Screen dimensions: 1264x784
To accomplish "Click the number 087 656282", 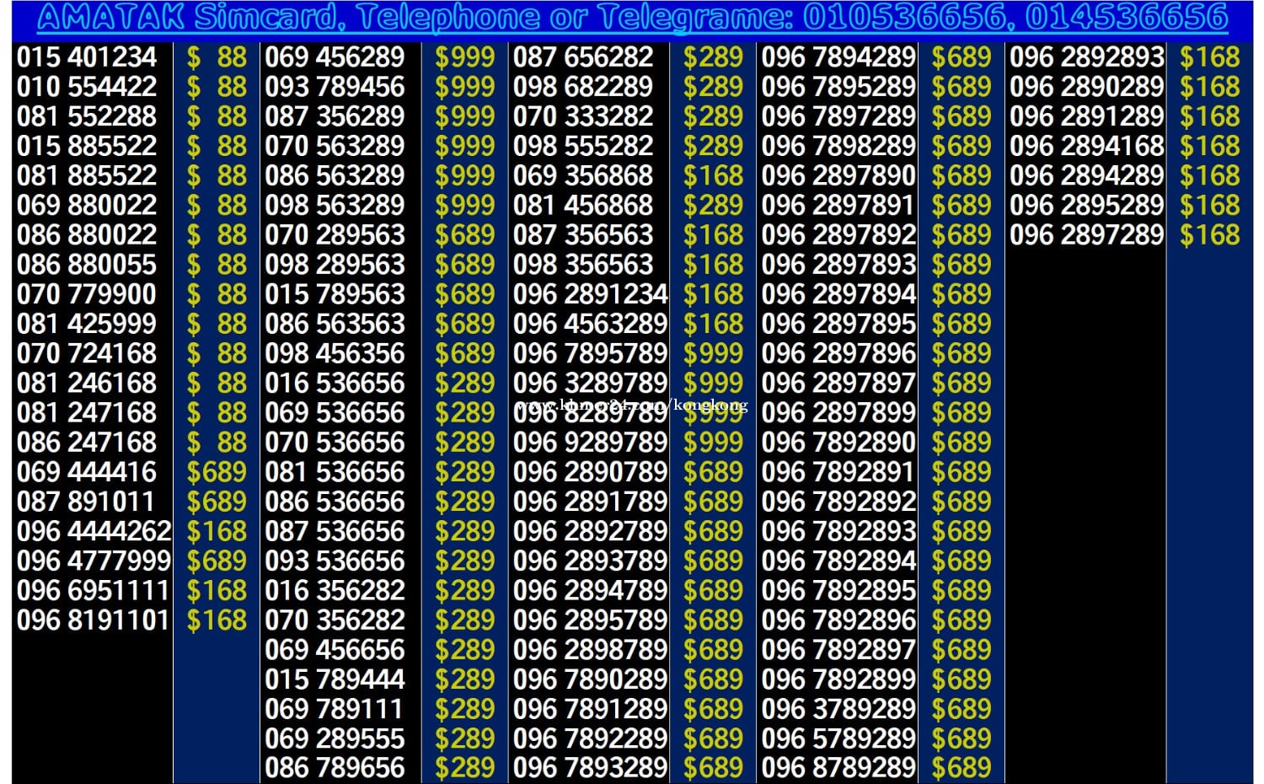I will (583, 57).
